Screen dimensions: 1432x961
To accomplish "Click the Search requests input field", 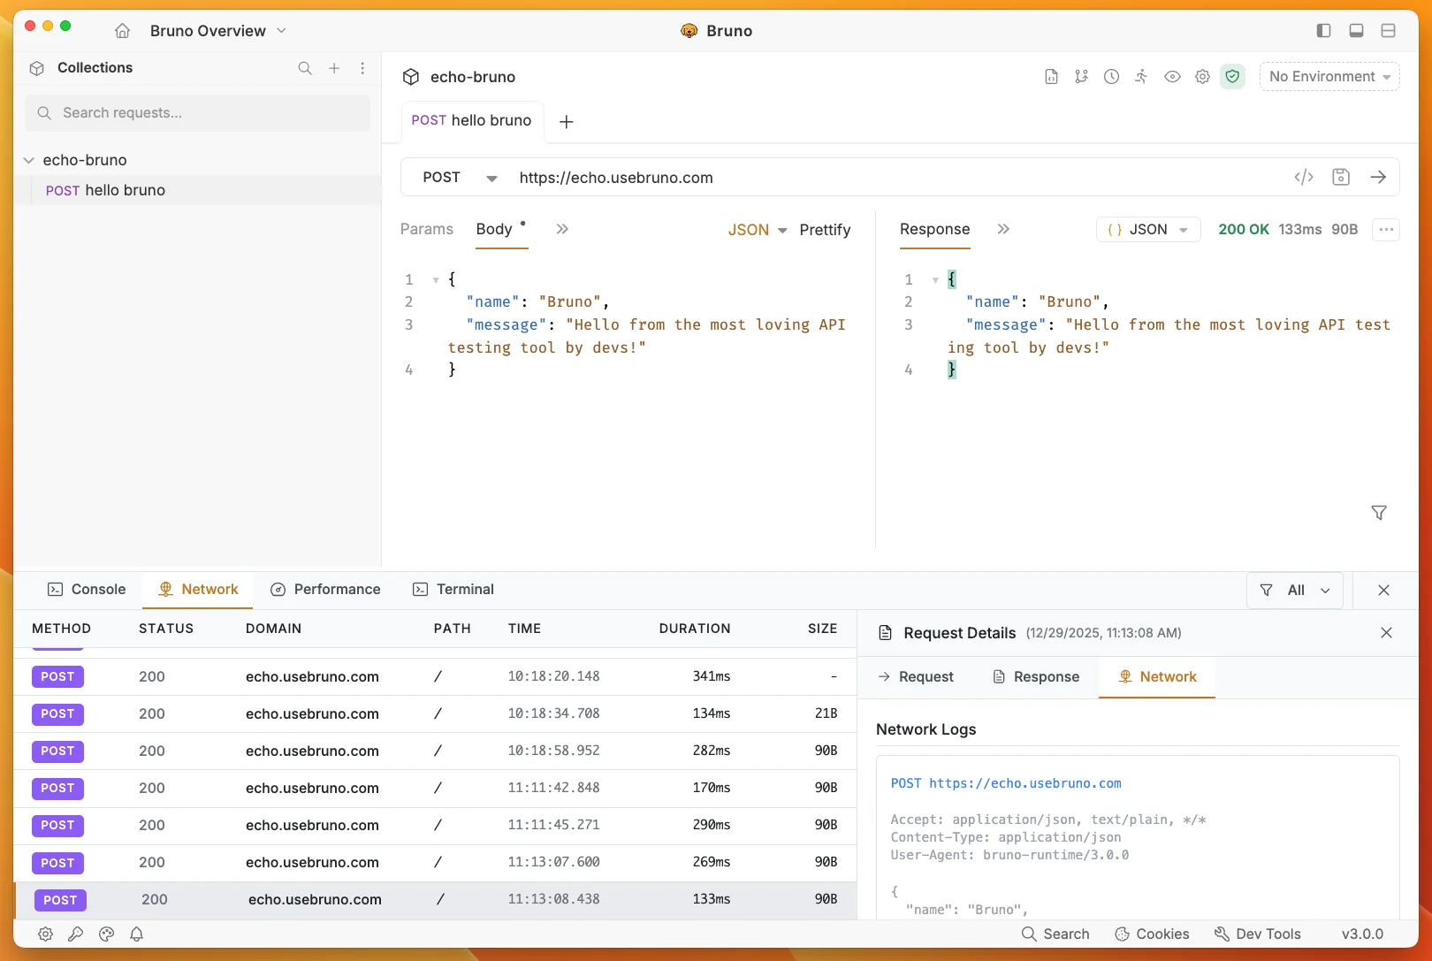I will (x=198, y=113).
